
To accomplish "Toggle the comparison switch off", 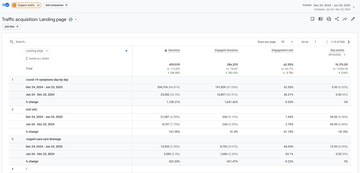I will [6, 5].
